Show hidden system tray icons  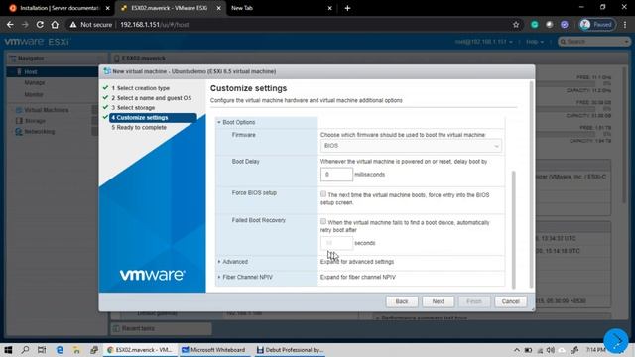pyautogui.click(x=517, y=350)
